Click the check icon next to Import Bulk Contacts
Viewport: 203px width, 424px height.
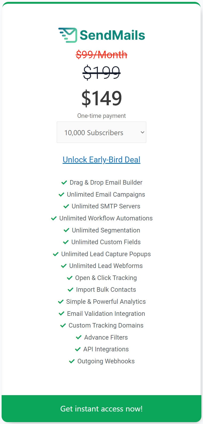tap(71, 290)
